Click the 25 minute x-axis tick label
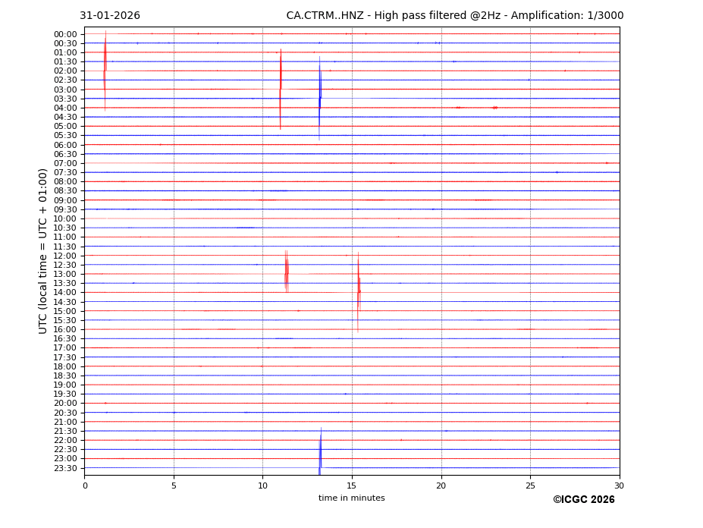The image size is (703, 528). pos(530,486)
